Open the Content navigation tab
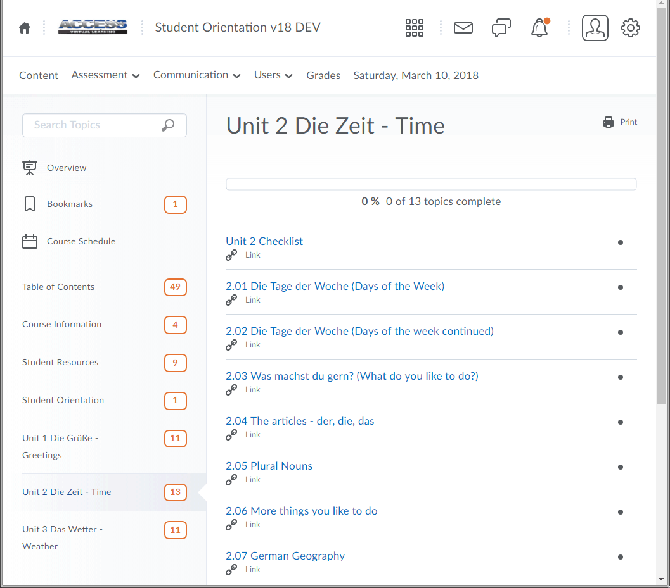Screen dimensions: 670x588 [x=39, y=75]
